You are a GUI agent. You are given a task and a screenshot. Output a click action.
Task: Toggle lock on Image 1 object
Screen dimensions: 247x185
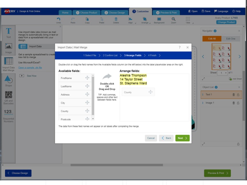238,103
